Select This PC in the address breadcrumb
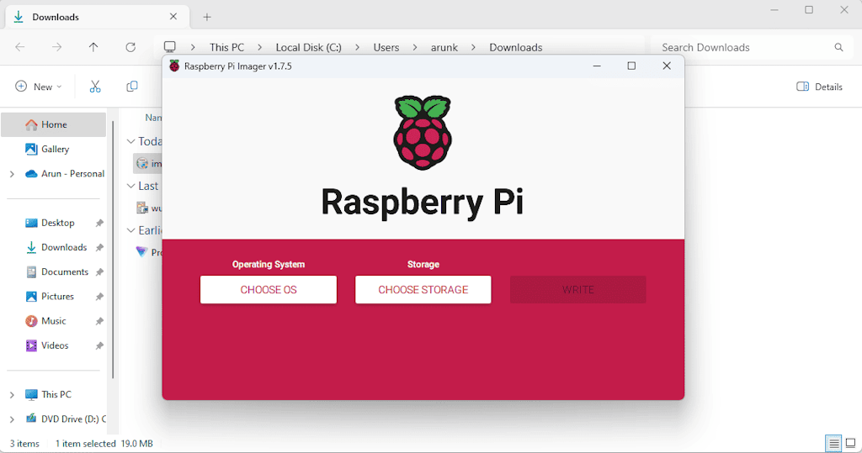The image size is (862, 453). (x=226, y=47)
